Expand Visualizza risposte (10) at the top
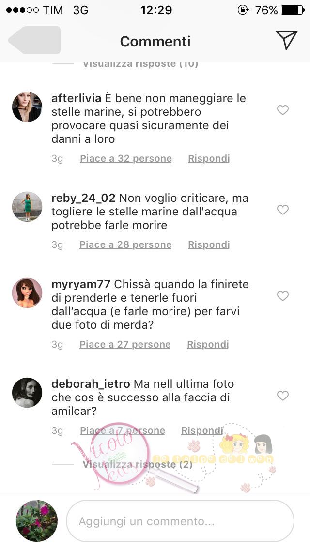Image resolution: width=310 pixels, height=550 pixels. click(x=140, y=64)
